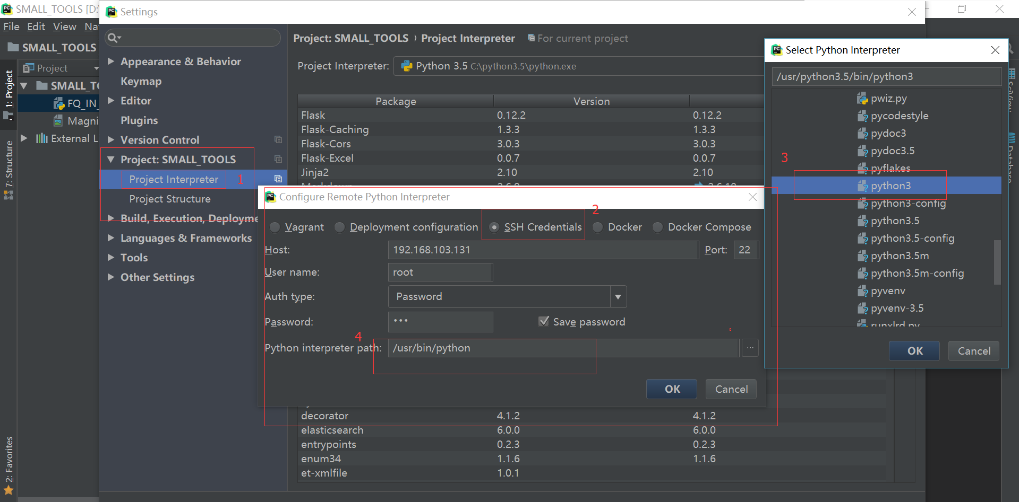Viewport: 1019px width, 502px height.
Task: Open the Project Structure settings page
Action: [170, 199]
